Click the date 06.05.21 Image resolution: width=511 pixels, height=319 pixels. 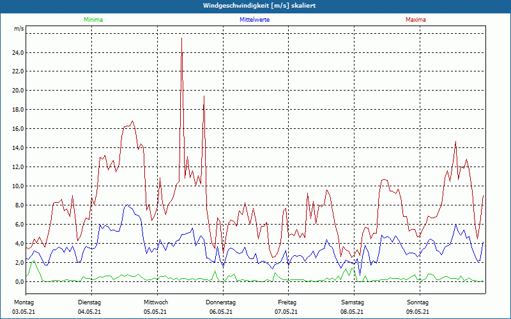[221, 312]
